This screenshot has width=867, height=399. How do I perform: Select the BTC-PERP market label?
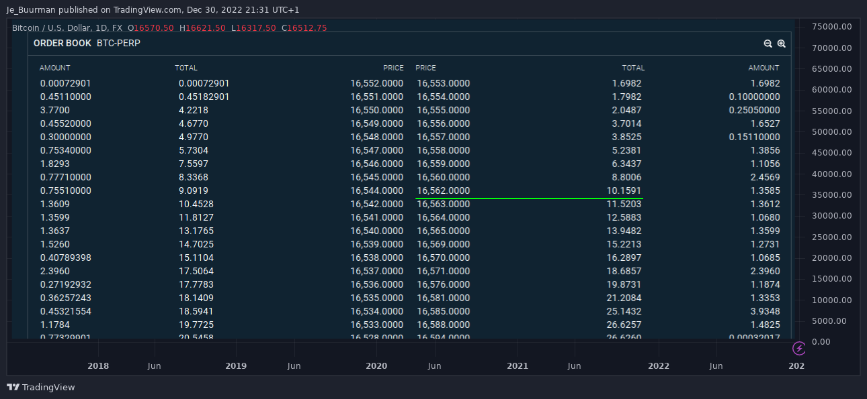(x=118, y=43)
